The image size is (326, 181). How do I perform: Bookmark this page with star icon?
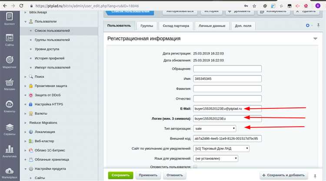pyautogui.click(x=254, y=6)
